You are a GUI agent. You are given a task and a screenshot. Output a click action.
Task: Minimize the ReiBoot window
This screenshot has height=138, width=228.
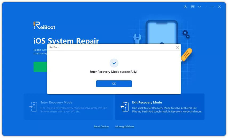[212, 7]
